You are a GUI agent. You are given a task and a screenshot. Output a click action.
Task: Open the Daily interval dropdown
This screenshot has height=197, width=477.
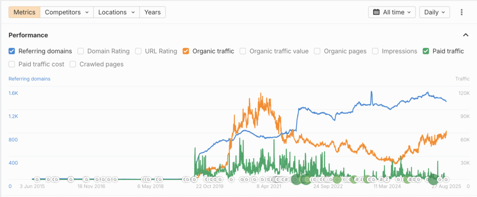(434, 12)
